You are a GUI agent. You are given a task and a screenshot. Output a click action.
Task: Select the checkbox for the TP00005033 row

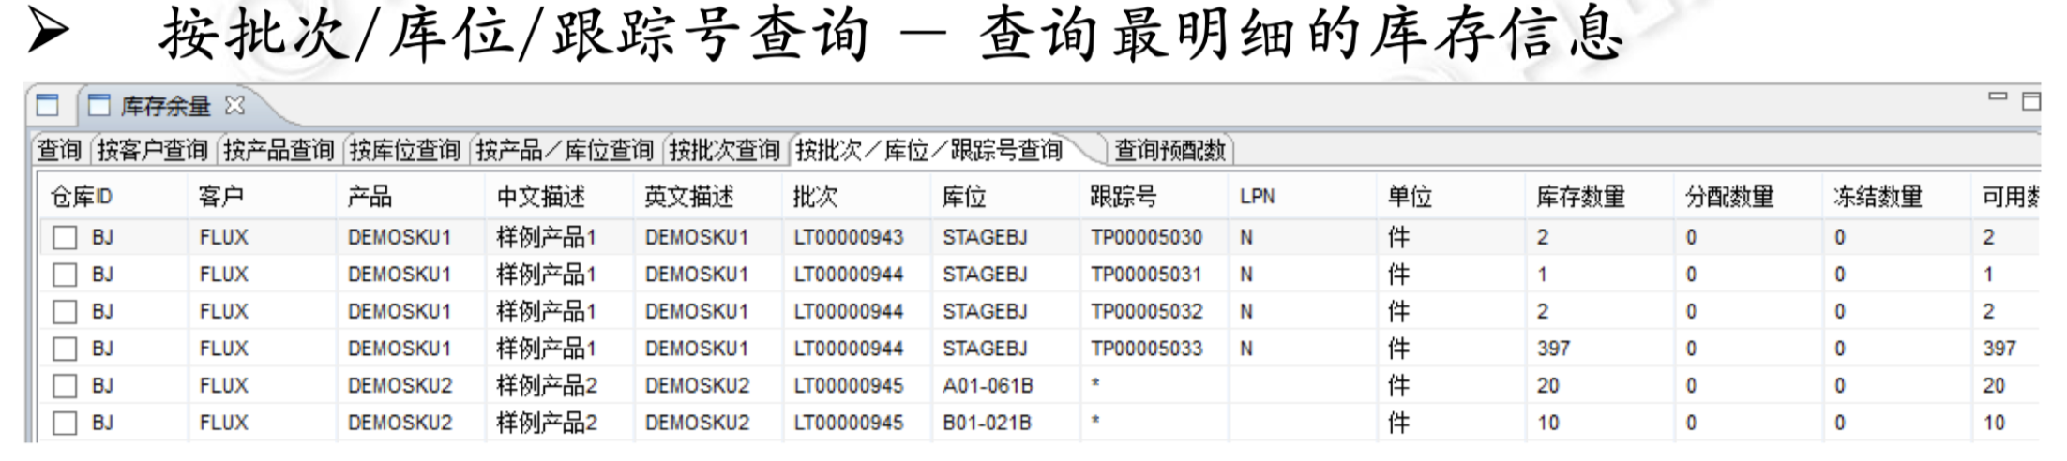point(65,349)
